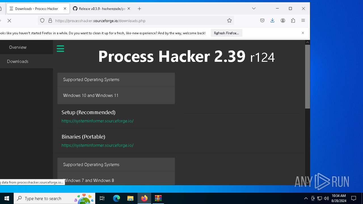Dismiss the Refresh Firefox notification bar
The width and height of the screenshot is (363, 204).
coord(303,33)
